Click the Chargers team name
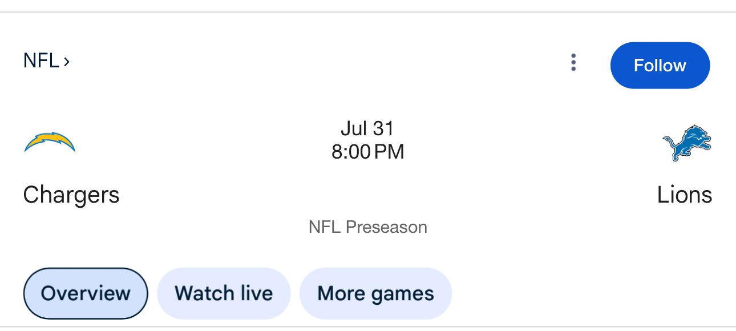Screen dimensions: 736x331 pyautogui.click(x=71, y=195)
